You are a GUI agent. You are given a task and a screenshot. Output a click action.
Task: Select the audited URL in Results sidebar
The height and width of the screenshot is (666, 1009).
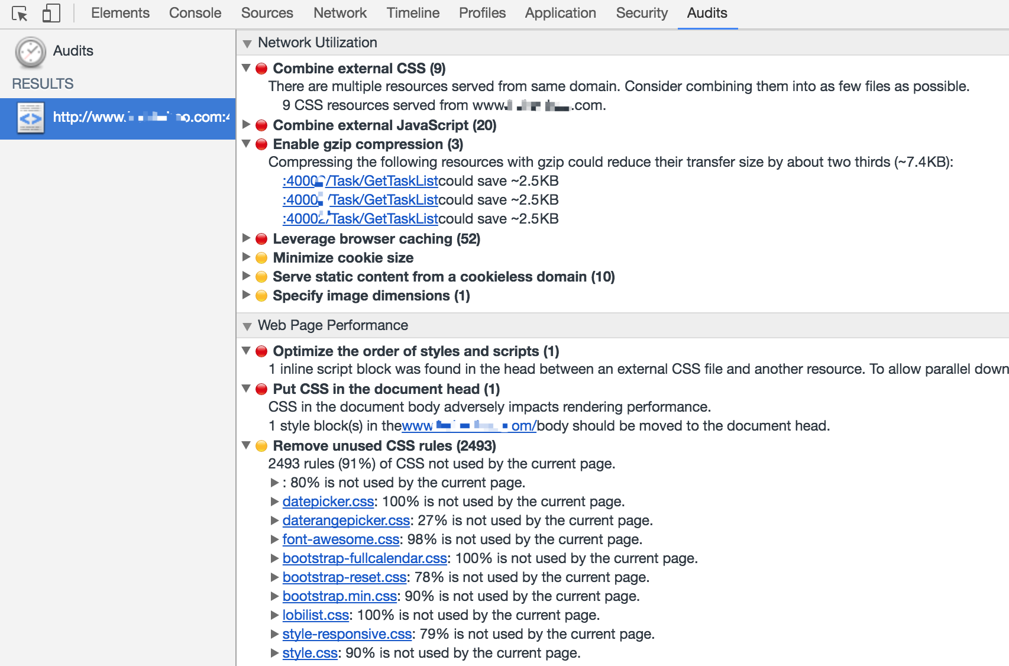(118, 119)
